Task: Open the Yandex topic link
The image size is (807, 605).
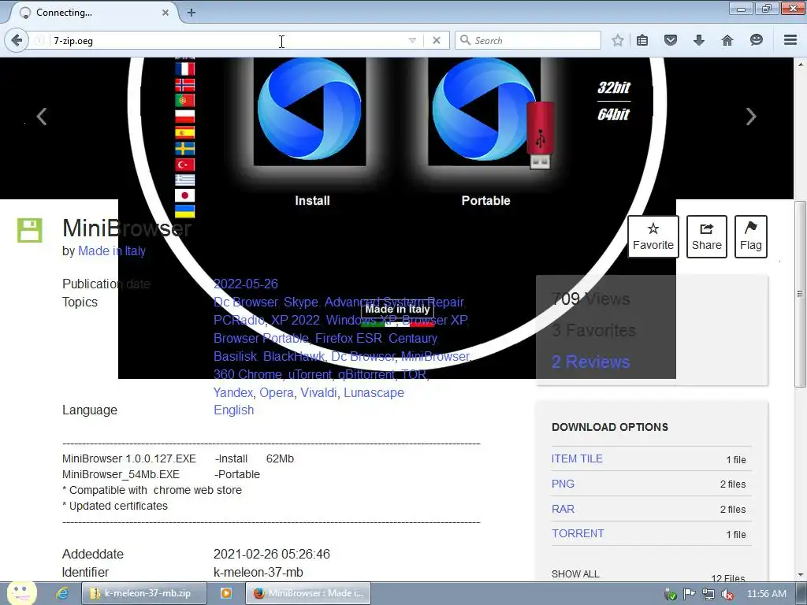Action: 233,392
